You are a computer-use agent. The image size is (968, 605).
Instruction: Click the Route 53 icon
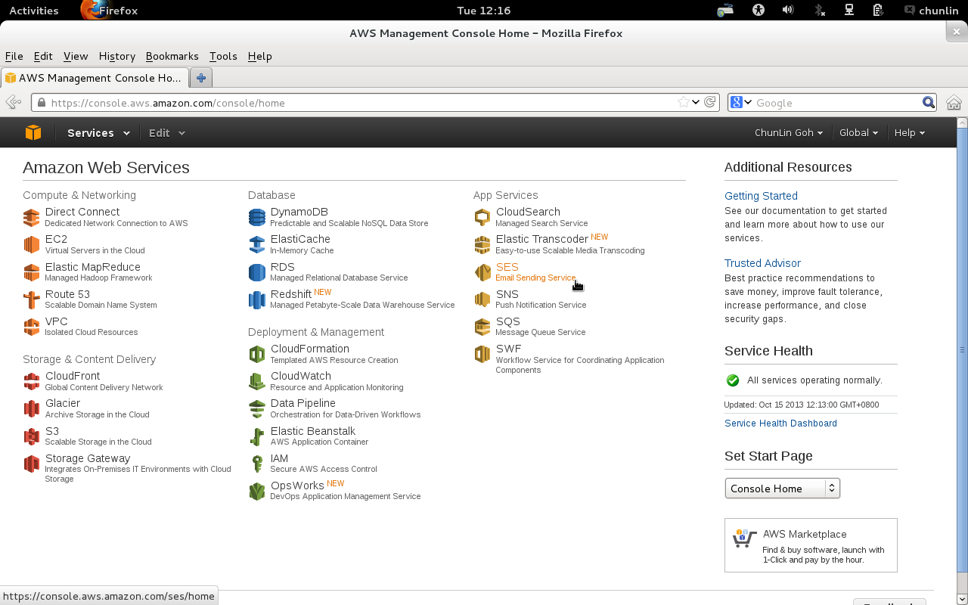pyautogui.click(x=31, y=299)
